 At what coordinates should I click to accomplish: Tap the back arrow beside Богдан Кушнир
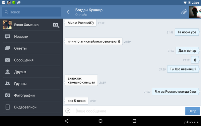tap(69, 12)
